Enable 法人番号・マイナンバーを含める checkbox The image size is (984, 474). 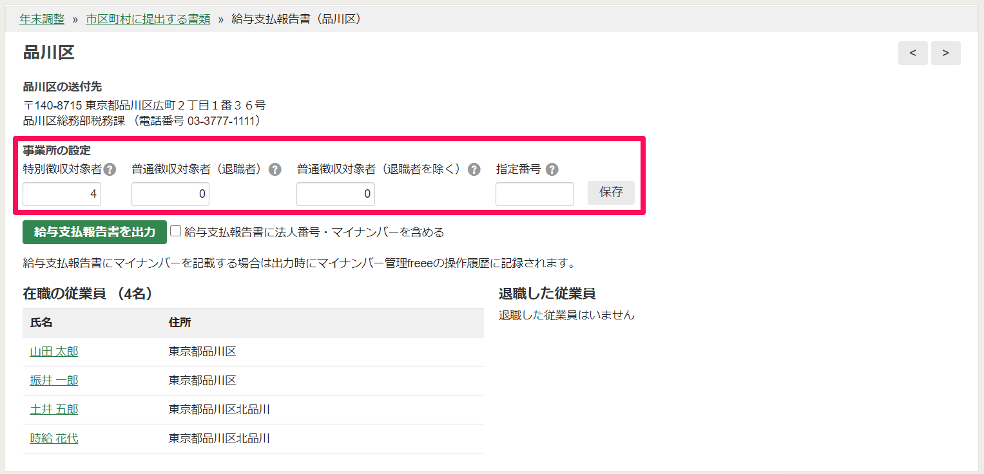176,231
